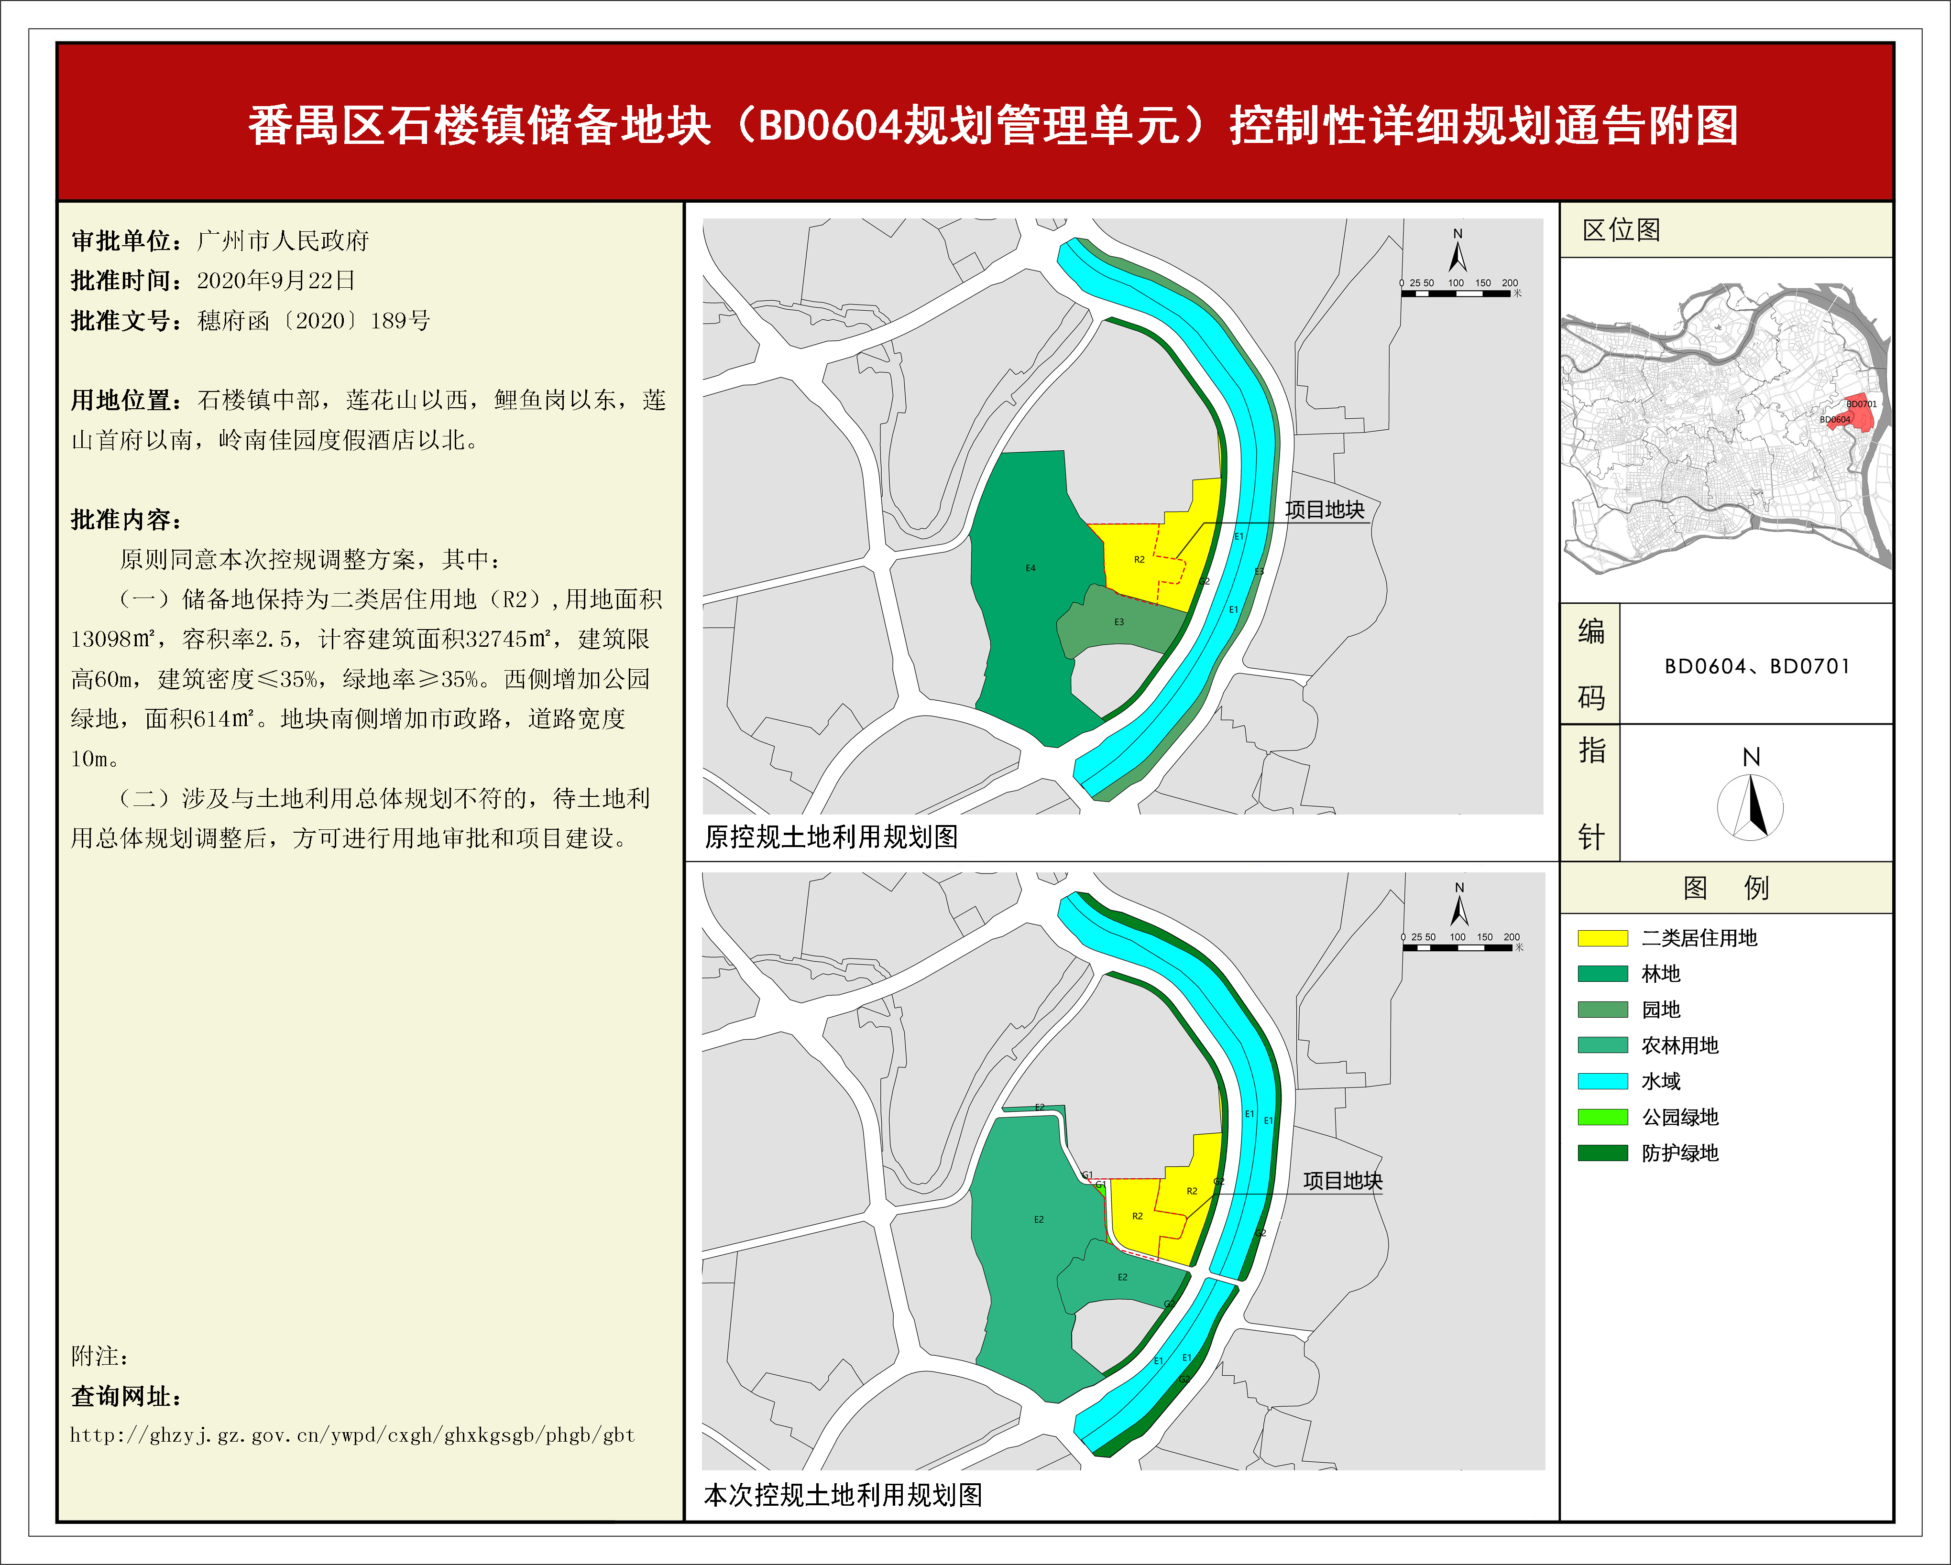1951x1565 pixels.
Task: Open the location overview map thumbnail
Action: pos(1727,429)
